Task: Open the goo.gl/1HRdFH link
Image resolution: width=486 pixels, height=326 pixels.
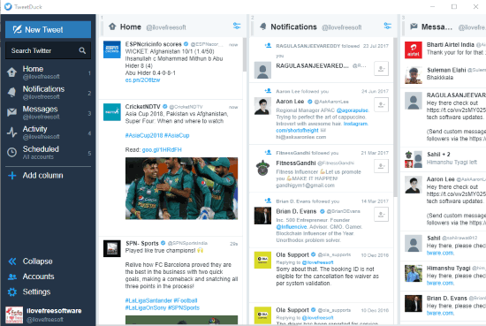Action: point(162,149)
